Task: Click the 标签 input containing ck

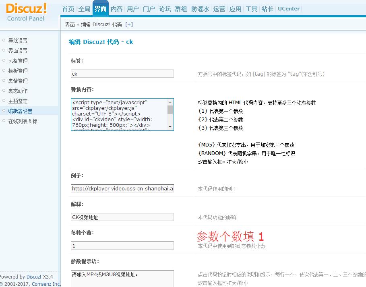Action: pyautogui.click(x=122, y=74)
